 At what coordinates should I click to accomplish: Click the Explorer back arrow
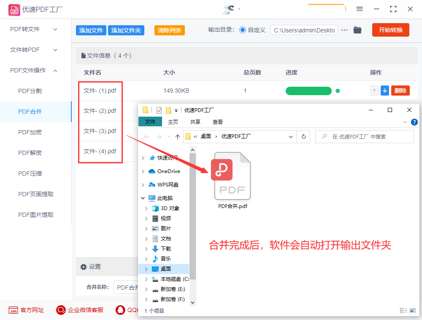click(146, 137)
